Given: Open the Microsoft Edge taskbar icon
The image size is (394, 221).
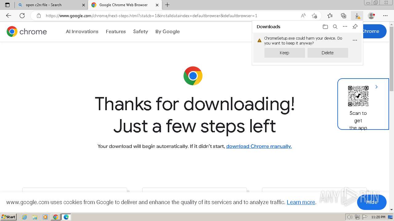Looking at the screenshot, I should [66, 217].
